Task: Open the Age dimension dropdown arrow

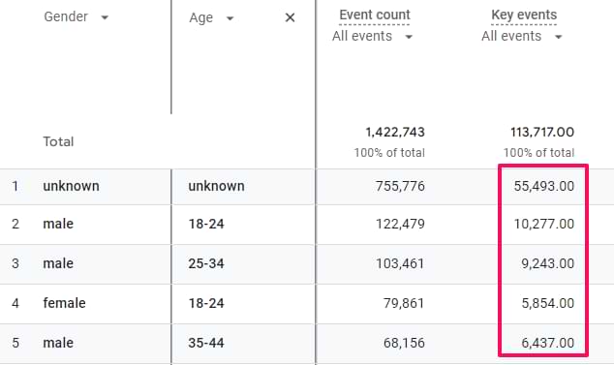Action: (x=230, y=18)
